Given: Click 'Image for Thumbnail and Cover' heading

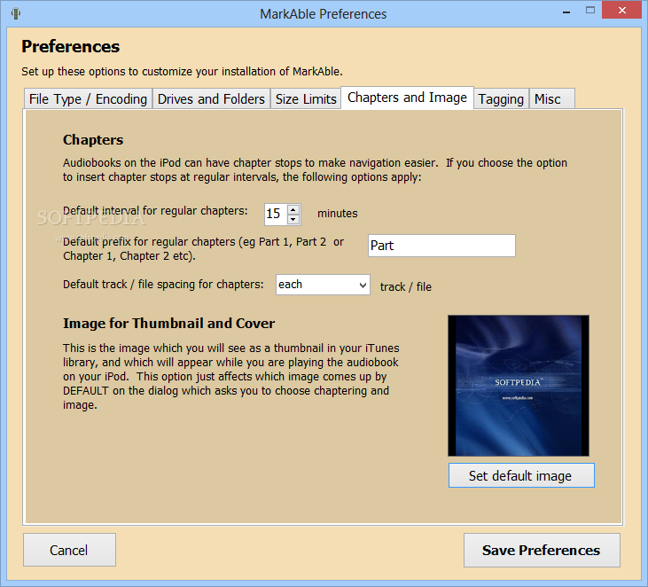Looking at the screenshot, I should point(168,324).
